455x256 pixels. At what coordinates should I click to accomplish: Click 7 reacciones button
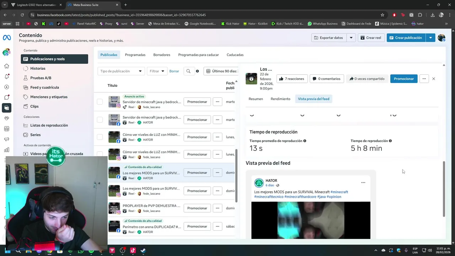(292, 79)
